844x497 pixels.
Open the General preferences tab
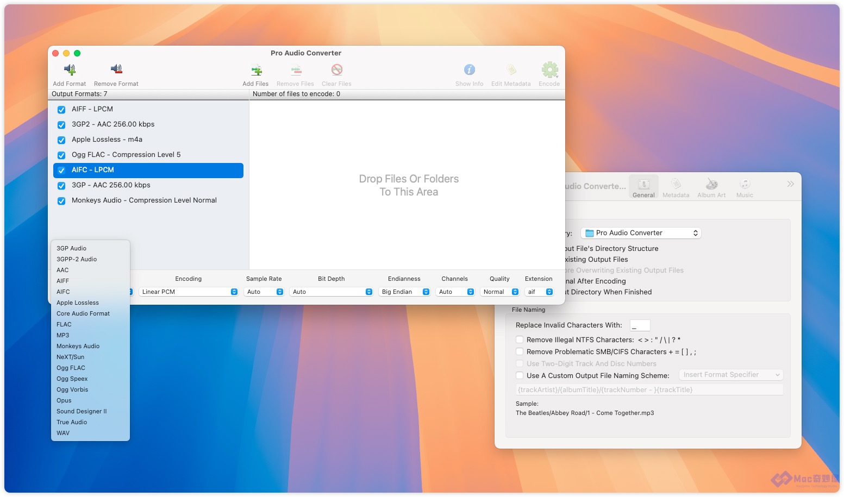(x=643, y=187)
